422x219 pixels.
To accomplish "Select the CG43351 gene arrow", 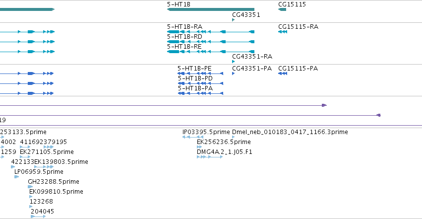I will tap(234, 20).
